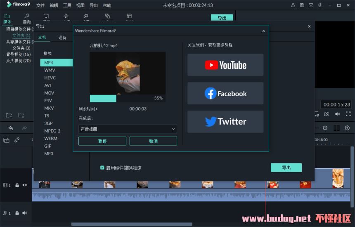Image resolution: width=355 pixels, height=227 pixels.
Task: Open the after-completion action dropdown
Action: (x=128, y=129)
